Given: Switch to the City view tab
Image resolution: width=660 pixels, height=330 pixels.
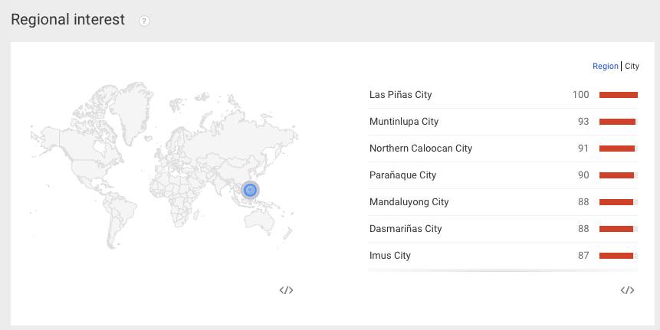Looking at the screenshot, I should [632, 67].
